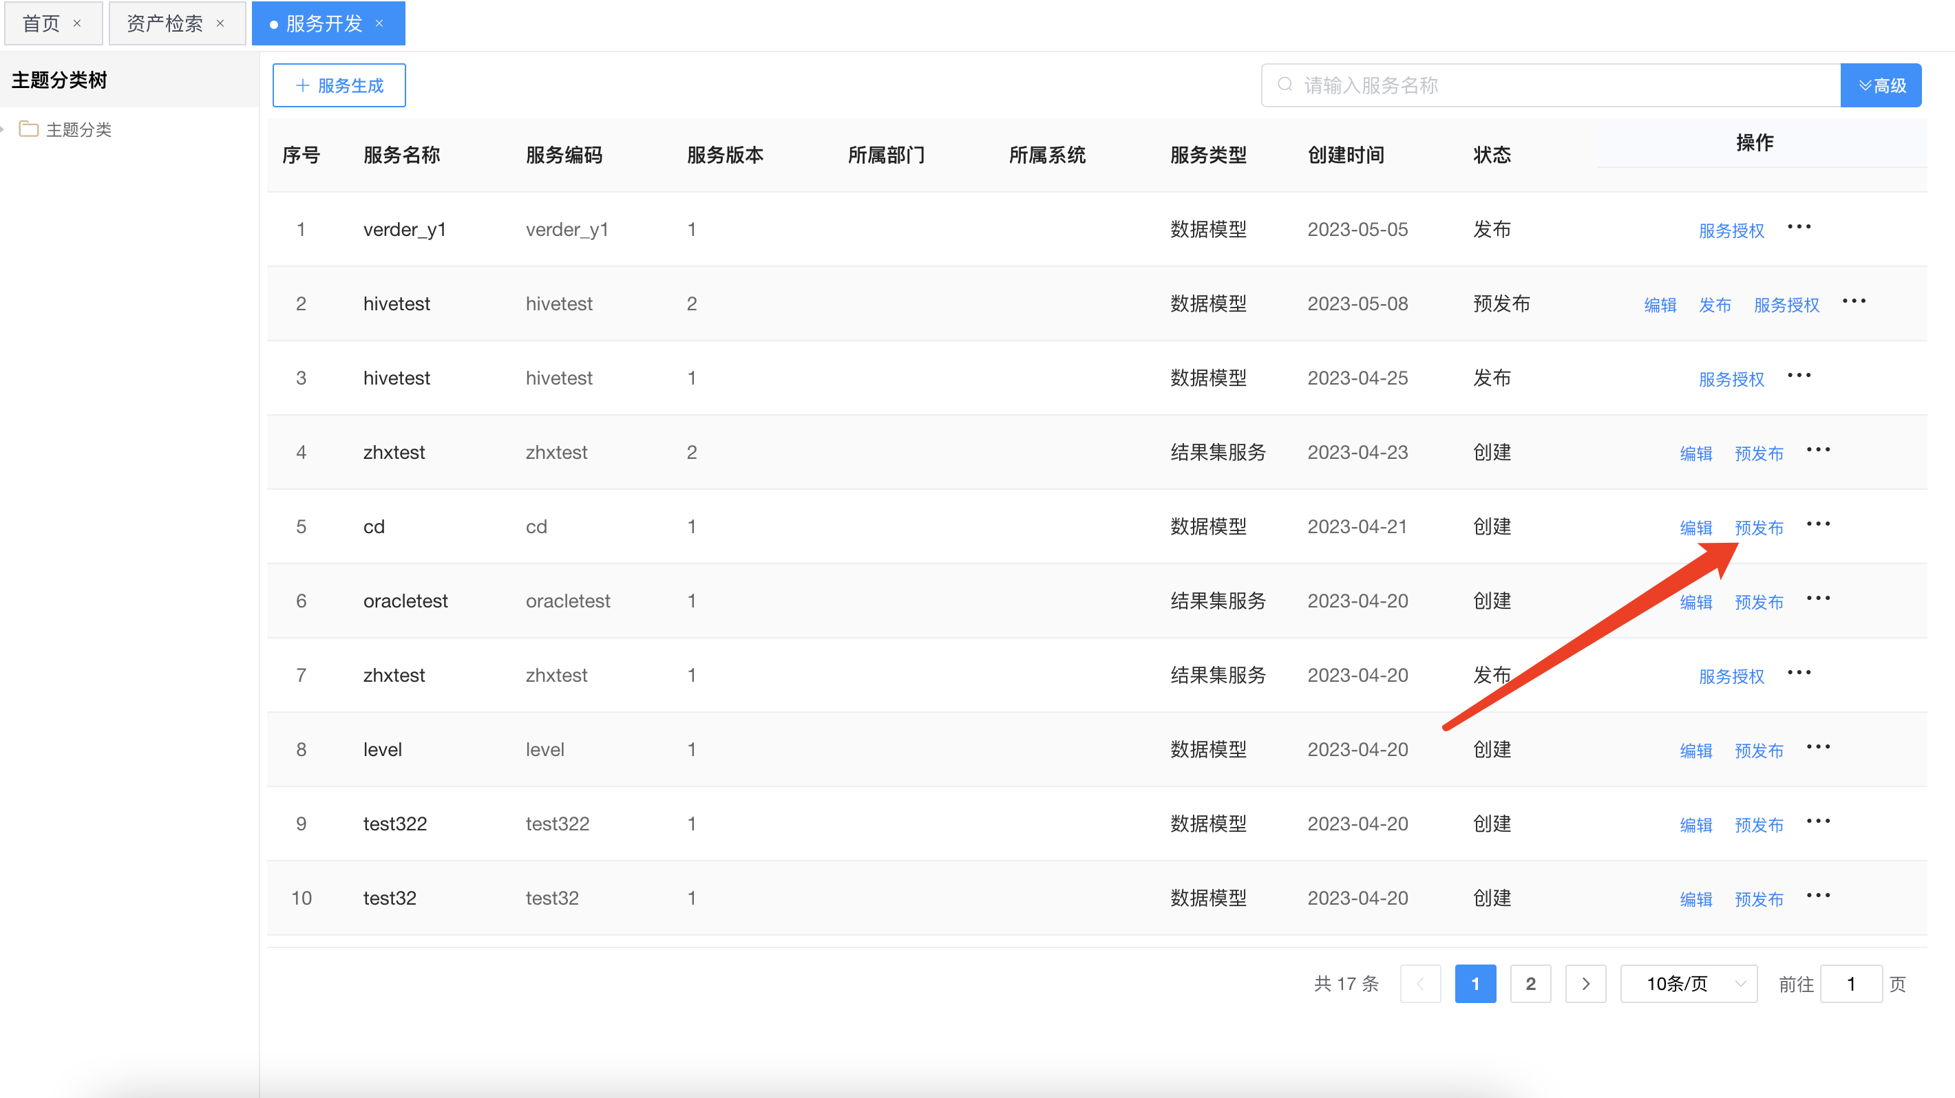1955x1098 pixels.
Task: Click 服务授权 for zhxtest version 1
Action: pyautogui.click(x=1731, y=676)
